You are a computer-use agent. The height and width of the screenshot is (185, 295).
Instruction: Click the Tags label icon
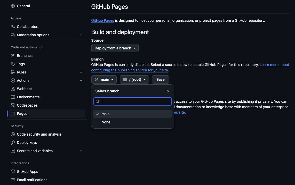[x=13, y=64]
